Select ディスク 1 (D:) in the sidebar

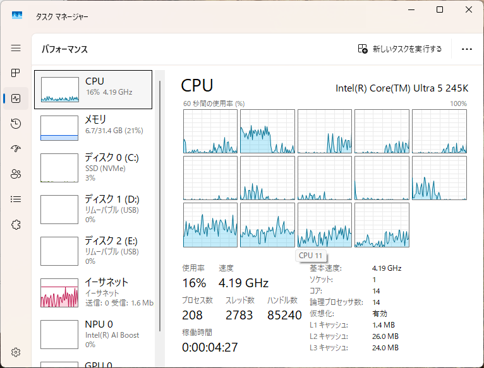(94, 209)
